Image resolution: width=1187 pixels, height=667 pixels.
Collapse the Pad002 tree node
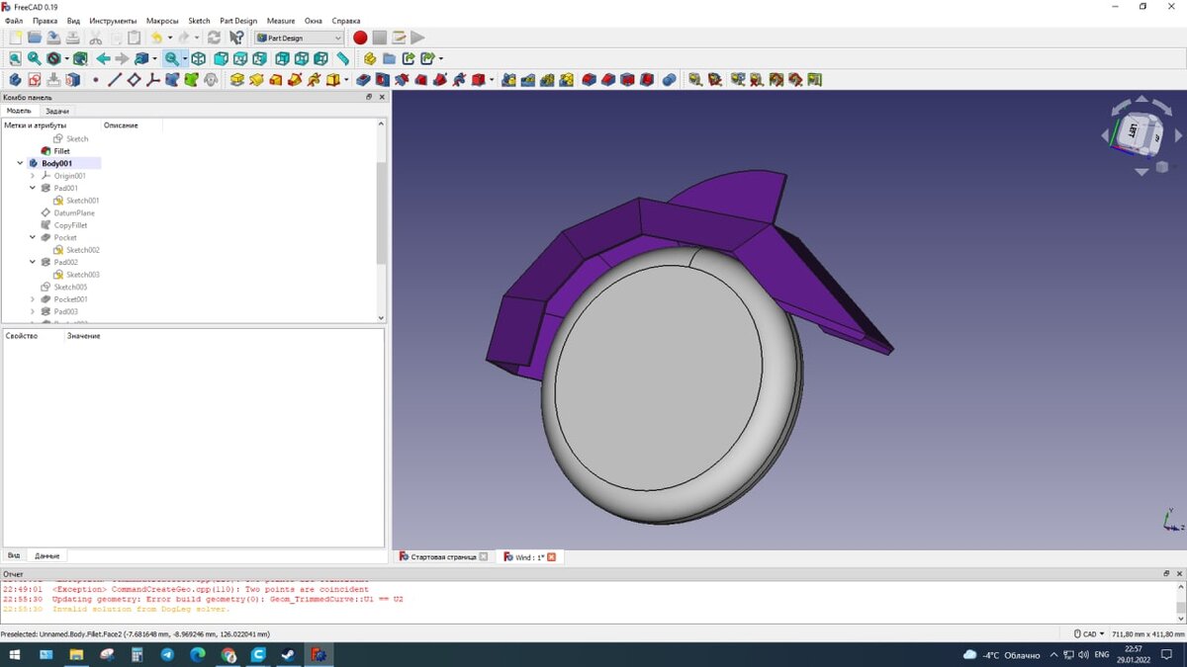[x=33, y=262]
